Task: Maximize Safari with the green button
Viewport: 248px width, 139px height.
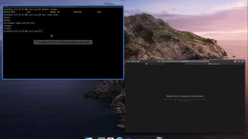Action: point(130,61)
